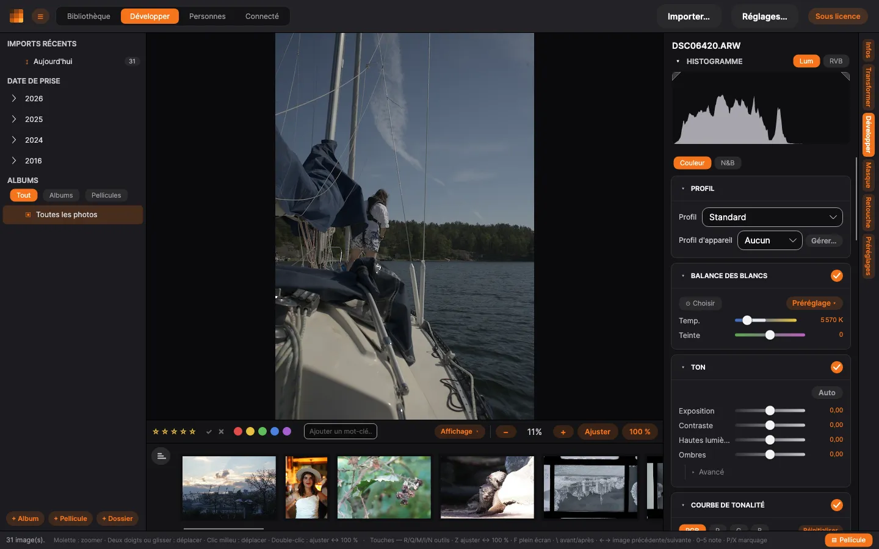Click the highlight clipping indicator on histogram right corner
The width and height of the screenshot is (879, 549).
(845, 76)
